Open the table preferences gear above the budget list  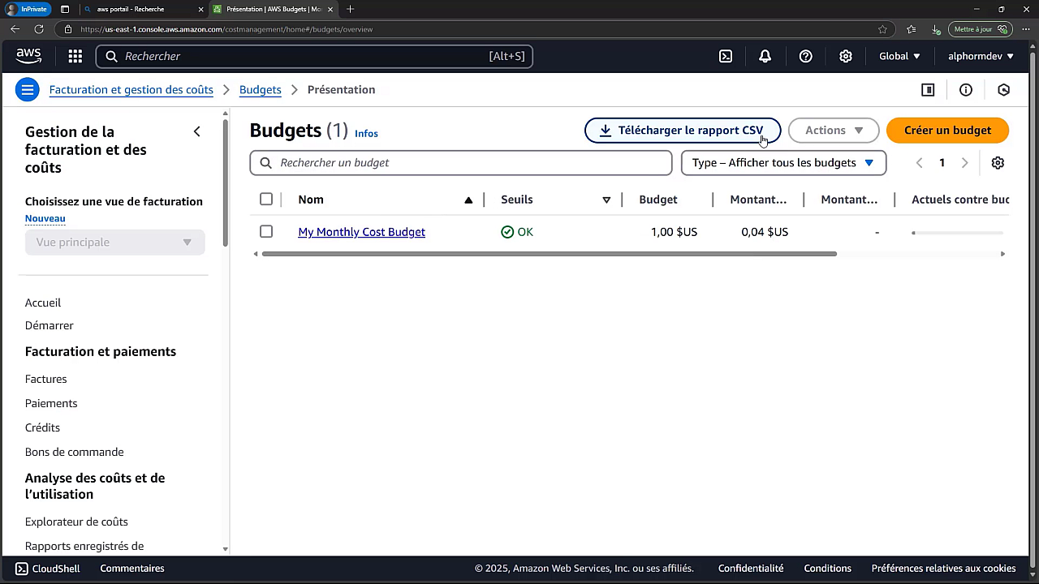(x=998, y=162)
